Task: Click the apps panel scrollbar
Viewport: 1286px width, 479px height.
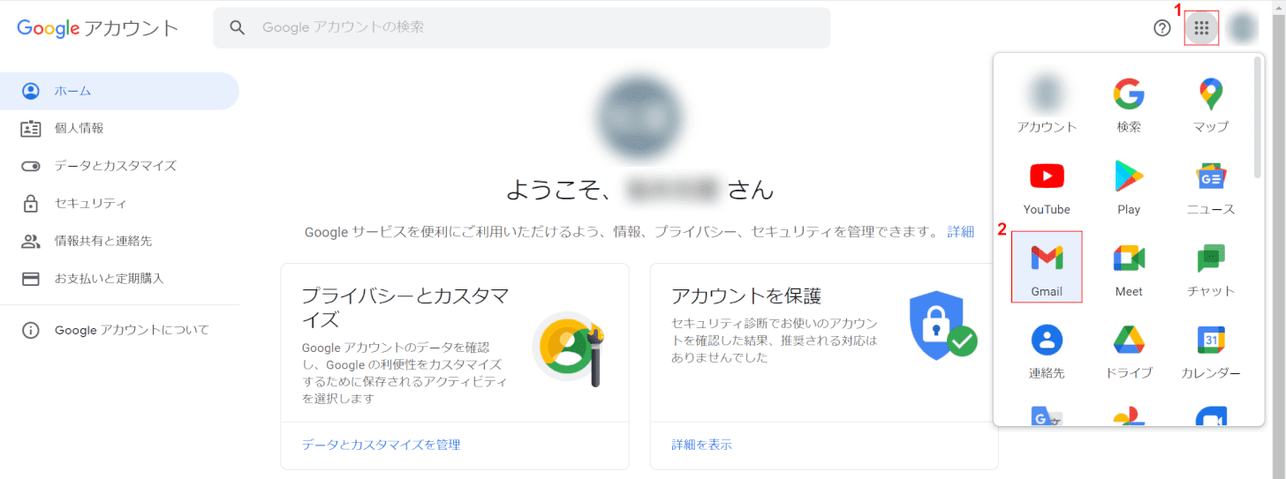Action: click(1258, 117)
